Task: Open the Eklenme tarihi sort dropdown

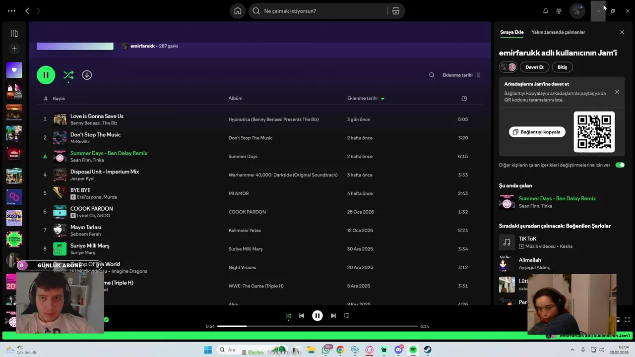Action: pyautogui.click(x=461, y=75)
